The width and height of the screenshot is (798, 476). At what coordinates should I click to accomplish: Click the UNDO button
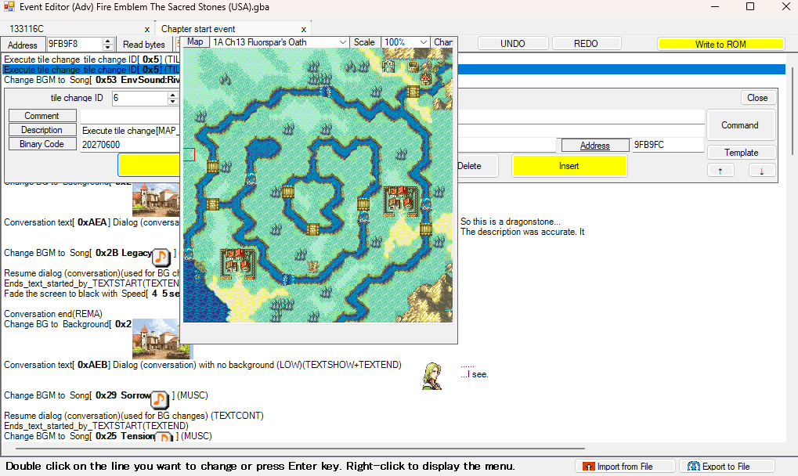click(x=512, y=44)
